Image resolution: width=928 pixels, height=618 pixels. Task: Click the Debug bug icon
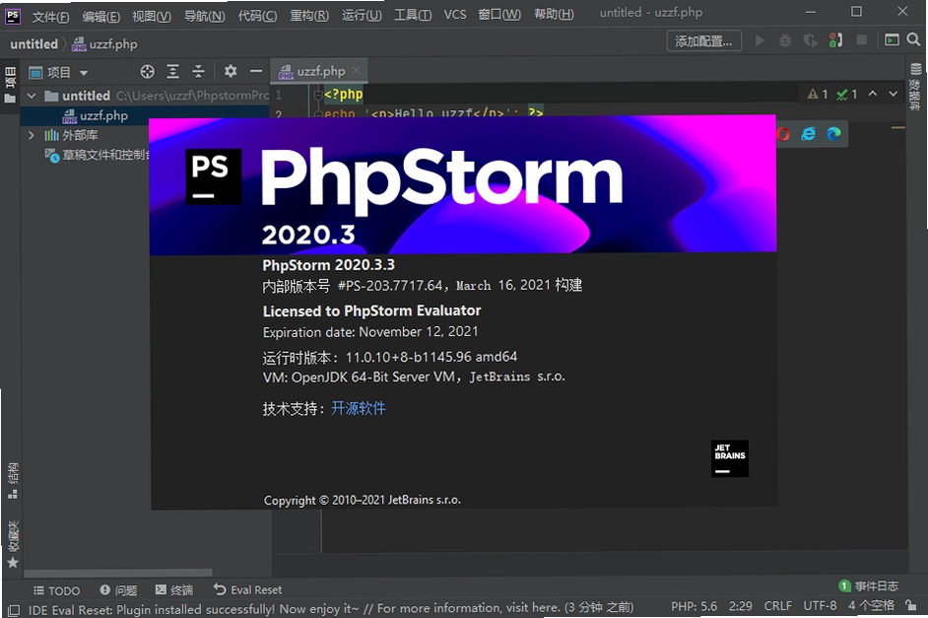(x=785, y=40)
